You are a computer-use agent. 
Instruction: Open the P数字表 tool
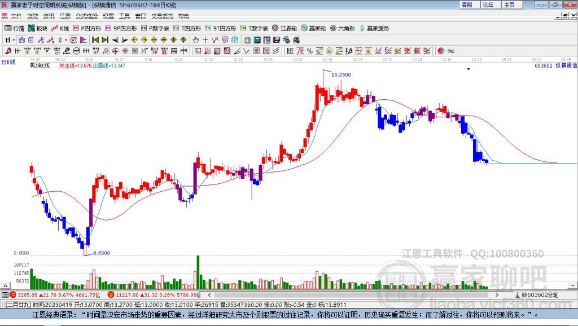coord(155,28)
